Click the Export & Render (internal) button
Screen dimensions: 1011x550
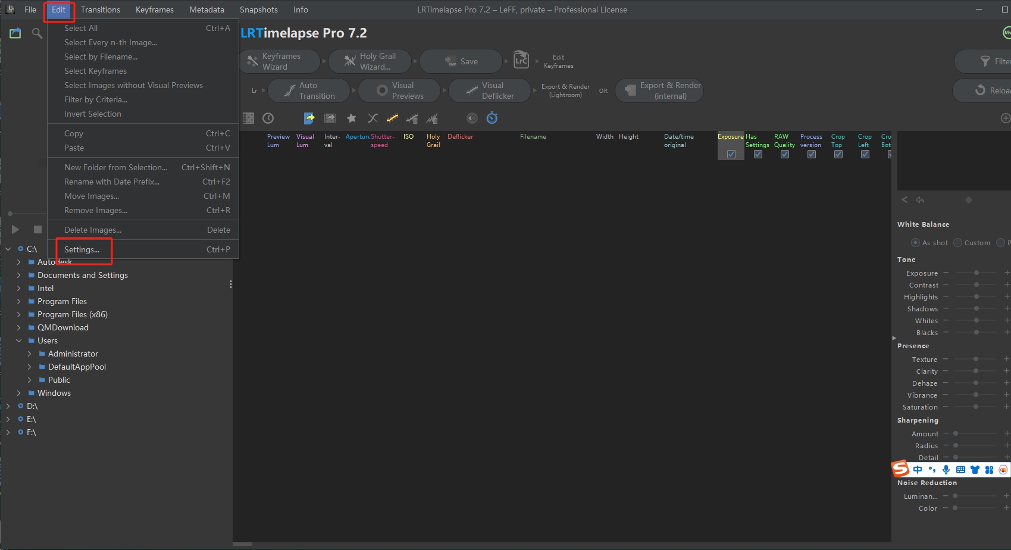(x=659, y=90)
